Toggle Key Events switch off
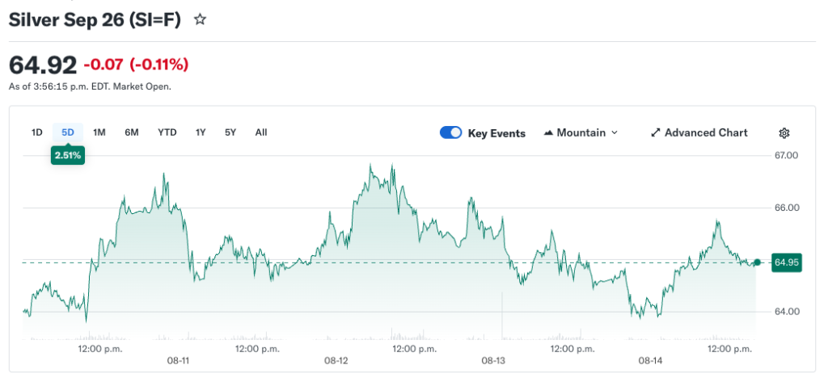This screenshot has height=382, width=828. pos(451,133)
